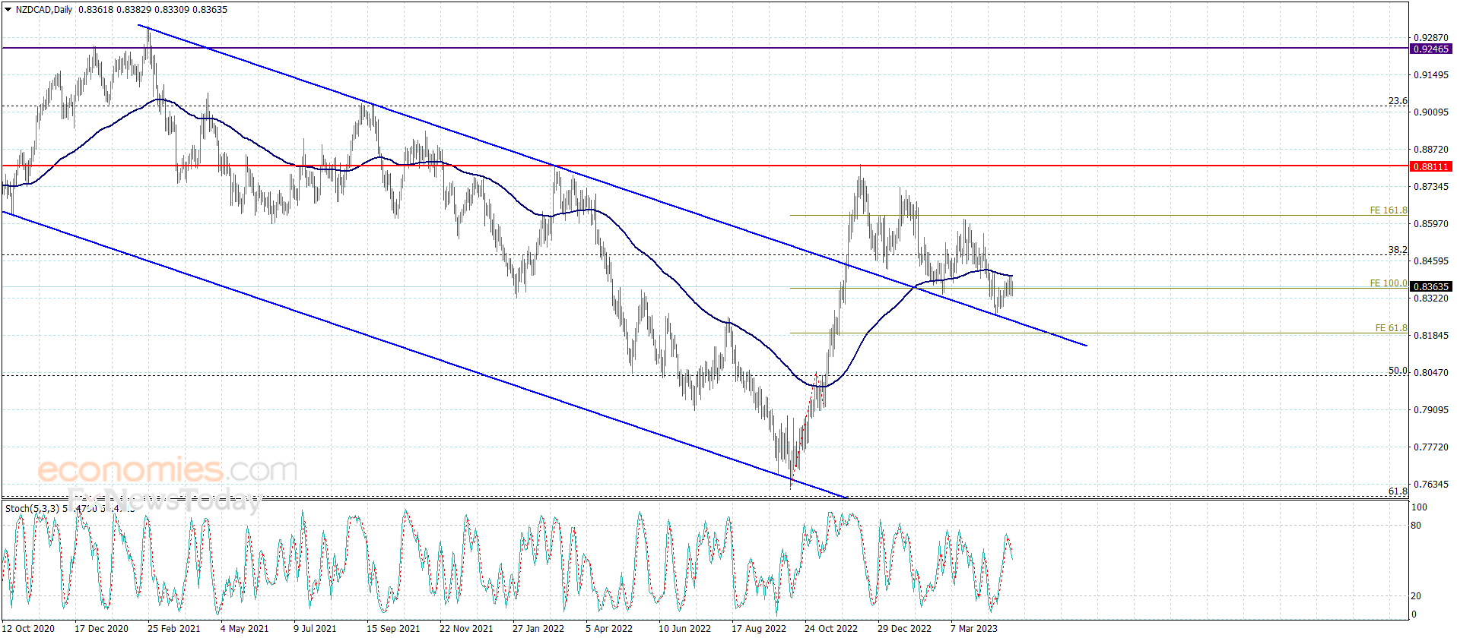Click the 9 Jul 2021 date label
Viewport: 1457px width, 638px height.
[315, 628]
